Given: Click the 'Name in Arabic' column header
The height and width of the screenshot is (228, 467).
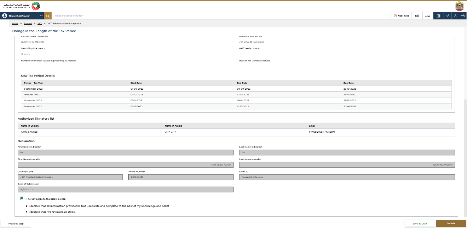Looking at the screenshot, I should 173,126.
